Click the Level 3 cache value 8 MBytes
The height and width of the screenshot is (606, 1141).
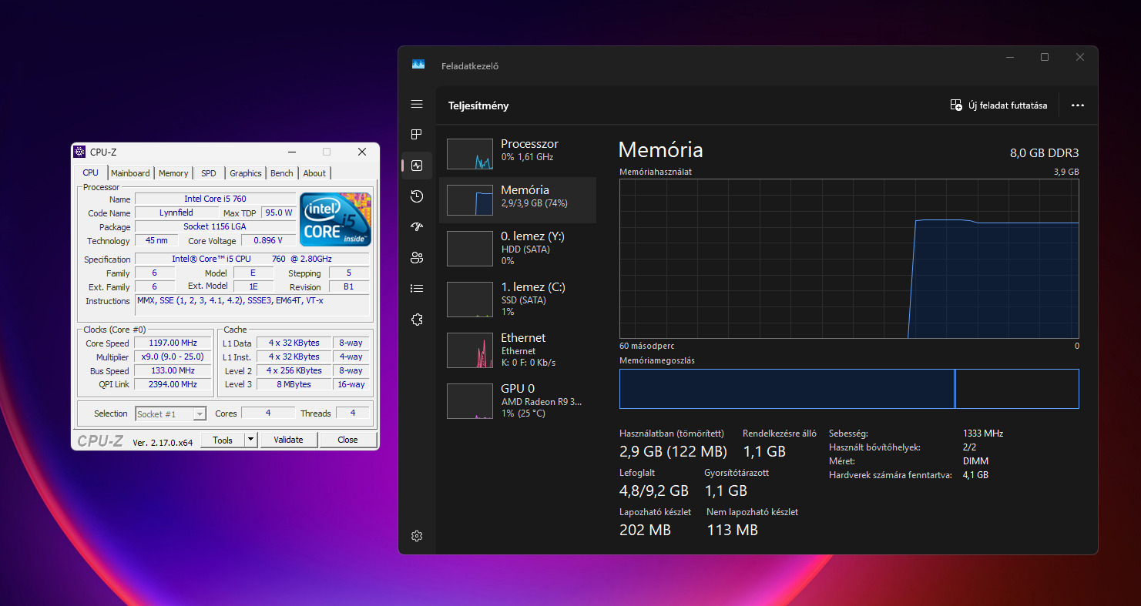point(294,384)
